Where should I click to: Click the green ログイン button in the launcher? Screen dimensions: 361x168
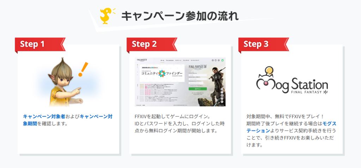click(198, 89)
